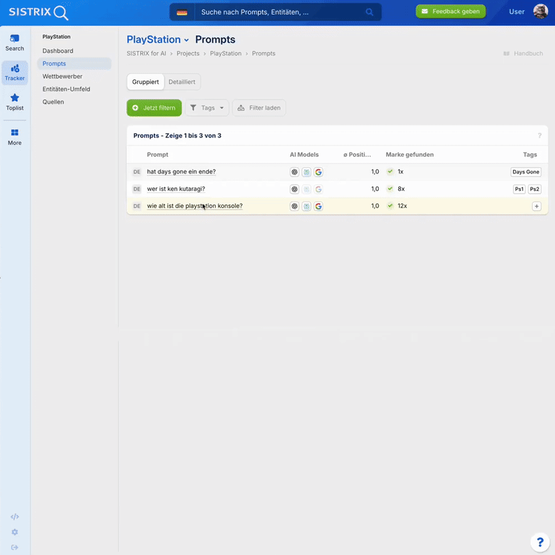555x555 pixels.
Task: Click the code brackets API icon
Action: coord(15,517)
